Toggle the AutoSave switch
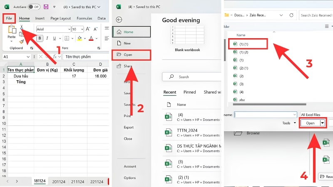Viewport: 333px width, 187px height. [34, 7]
